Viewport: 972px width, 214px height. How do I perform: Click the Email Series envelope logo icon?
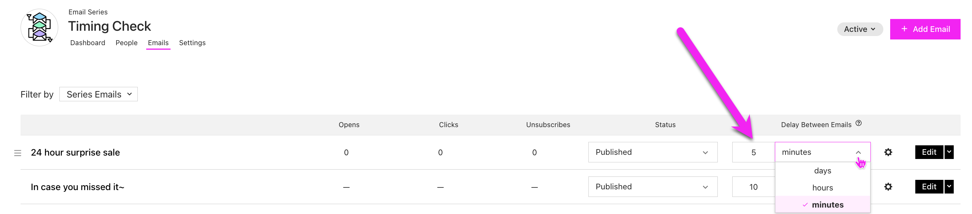pyautogui.click(x=39, y=27)
